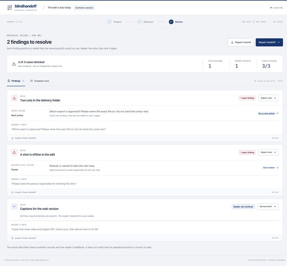Click the Export record button
287x266 pixels.
[x=241, y=42]
